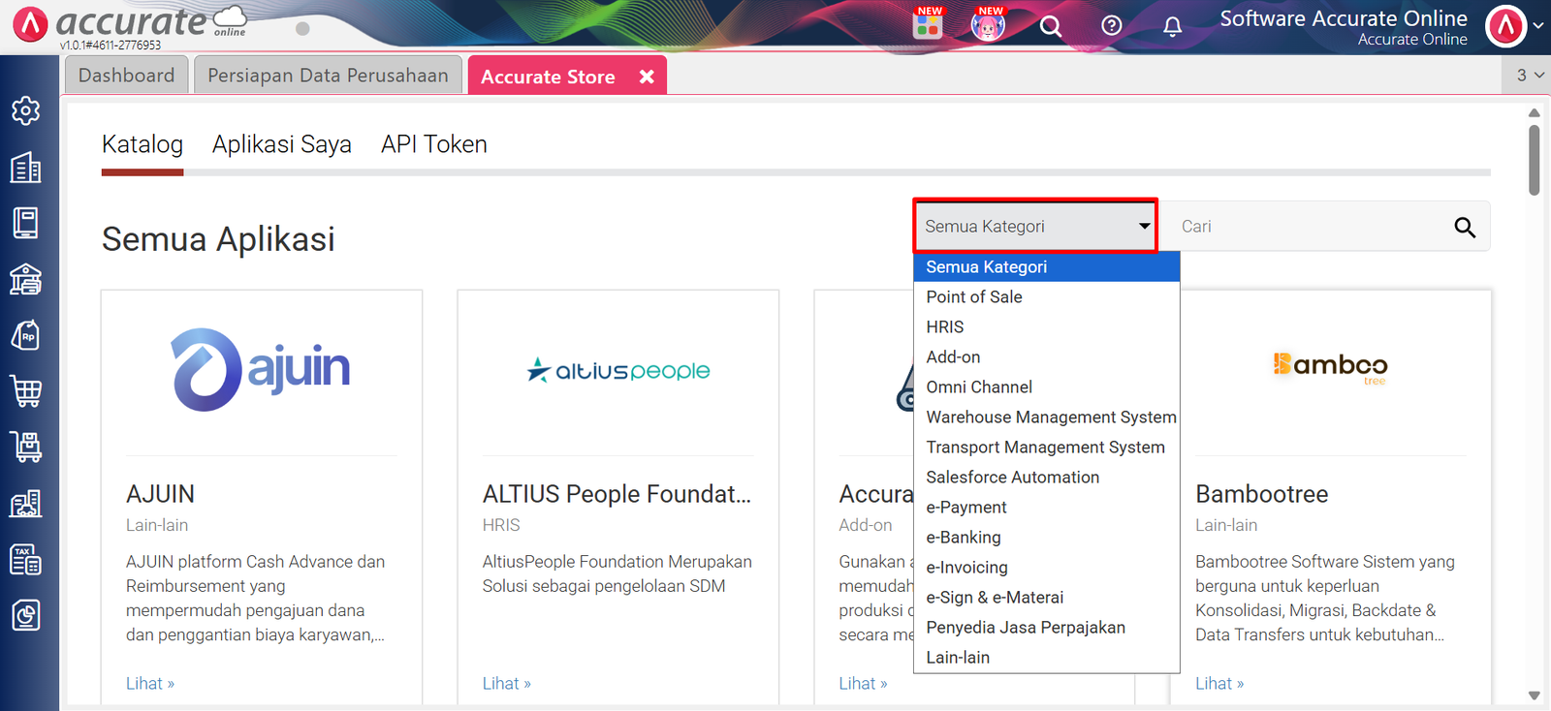This screenshot has height=711, width=1551.
Task: Click the vertical scrollbar thumb
Action: (1534, 159)
